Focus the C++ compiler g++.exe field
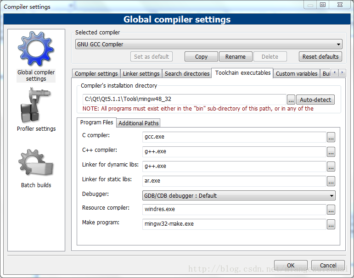 coord(234,152)
